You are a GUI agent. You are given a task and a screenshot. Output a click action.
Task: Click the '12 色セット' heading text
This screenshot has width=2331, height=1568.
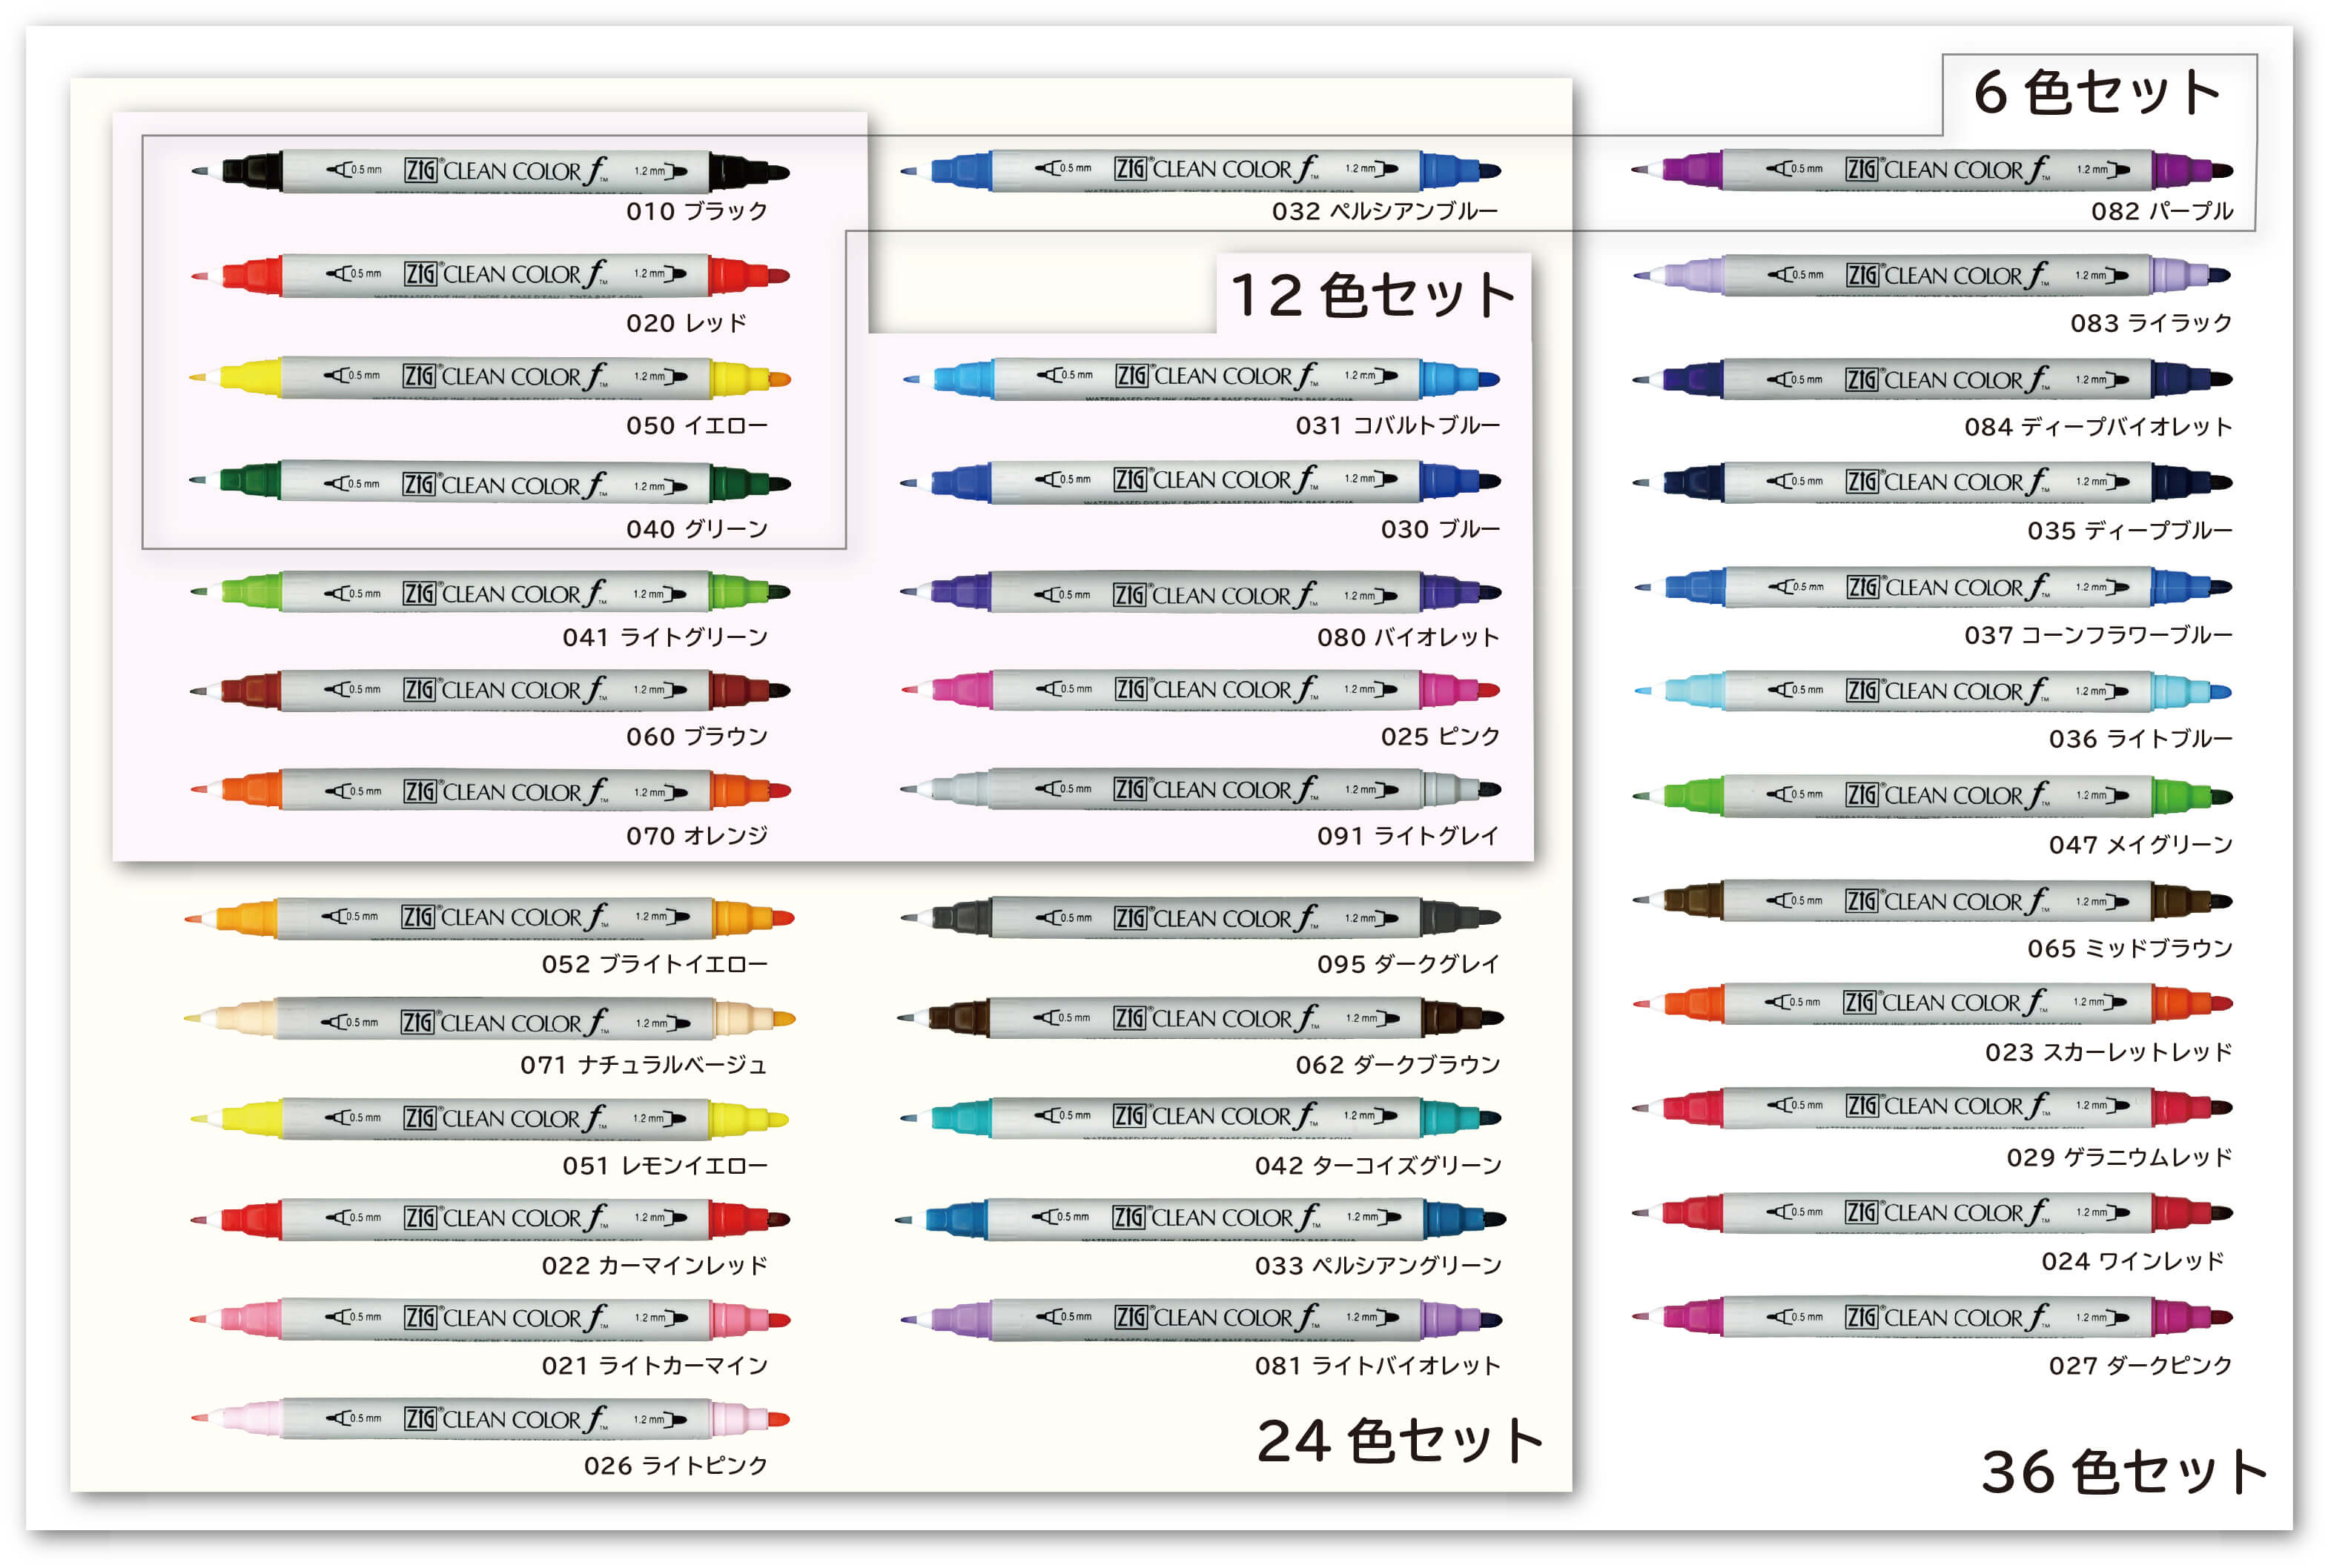[1374, 296]
